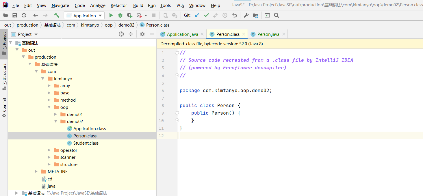Run with coverage shield icon
Image resolution: width=423 pixels, height=196 pixels.
click(130, 15)
